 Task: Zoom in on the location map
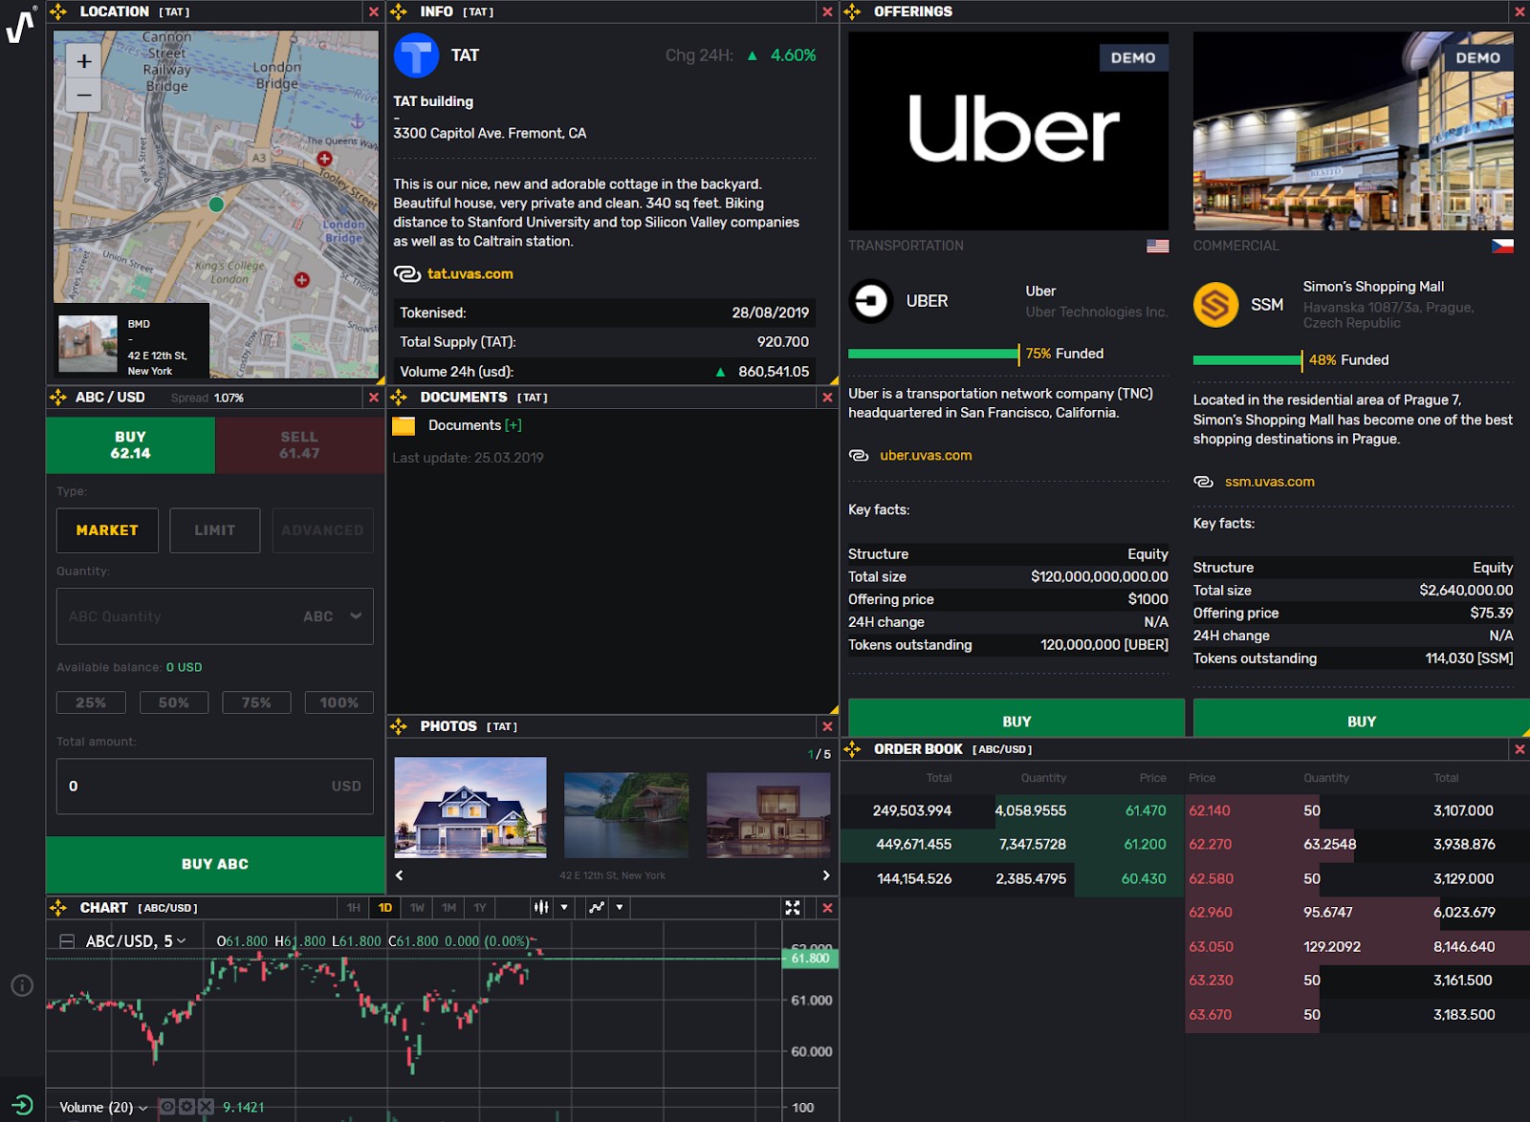pos(84,61)
